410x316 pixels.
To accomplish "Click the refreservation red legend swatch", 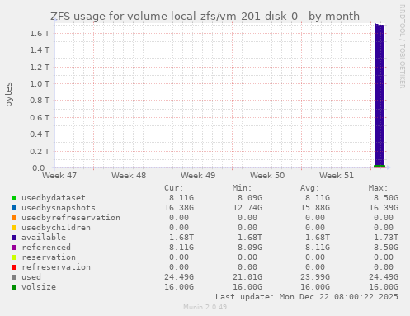I will [14, 267].
